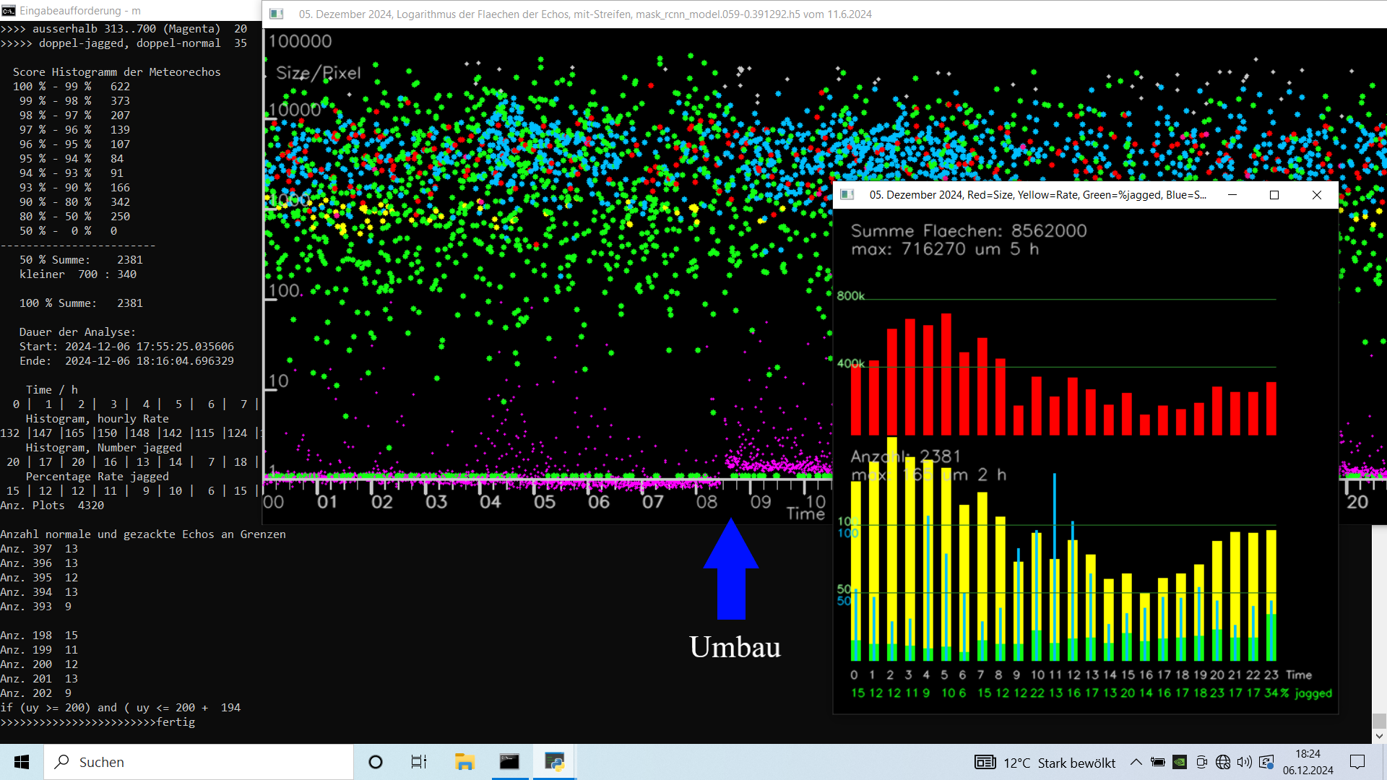Image resolution: width=1387 pixels, height=780 pixels.
Task: Open the weather widget showing 12°C
Action: [x=1045, y=763]
